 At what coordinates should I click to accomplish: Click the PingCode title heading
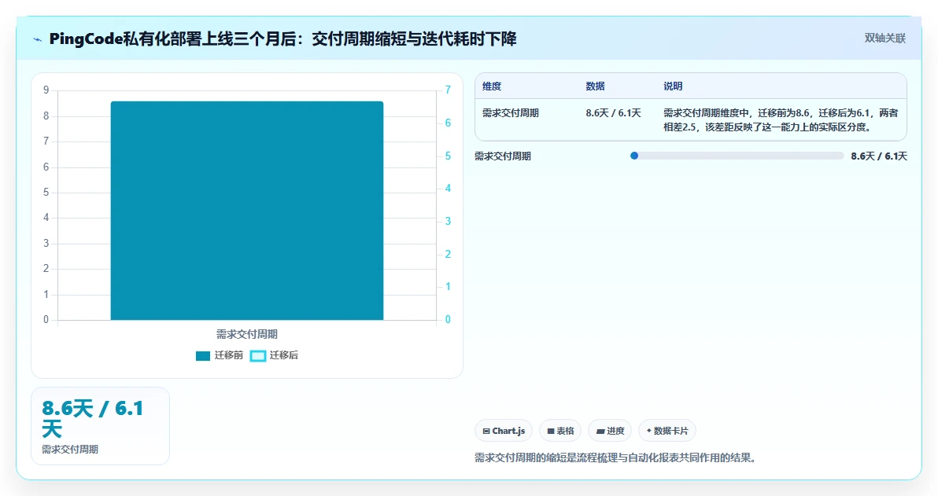(283, 39)
